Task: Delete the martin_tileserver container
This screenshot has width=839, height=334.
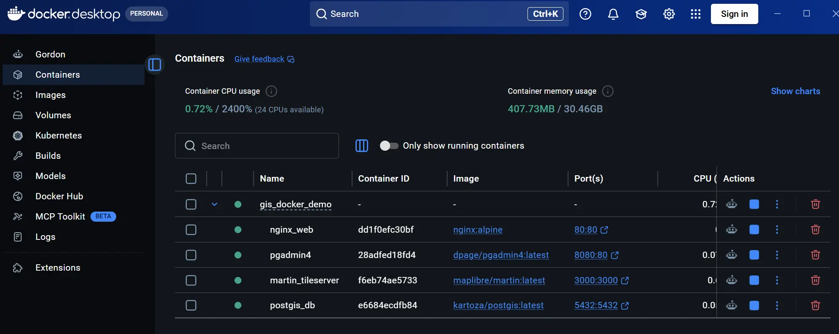Action: coord(815,280)
